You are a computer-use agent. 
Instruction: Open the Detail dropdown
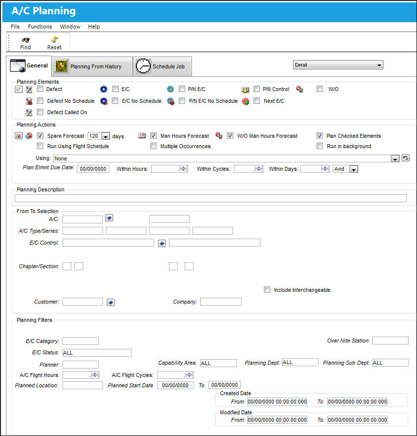click(338, 65)
